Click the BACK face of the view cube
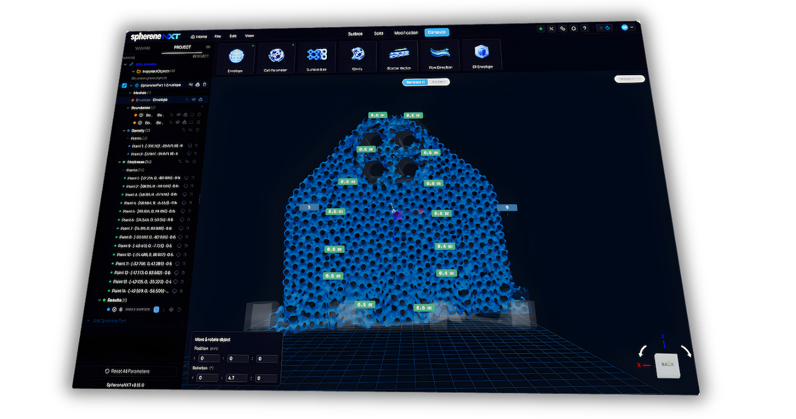The image size is (796, 419). (x=668, y=365)
